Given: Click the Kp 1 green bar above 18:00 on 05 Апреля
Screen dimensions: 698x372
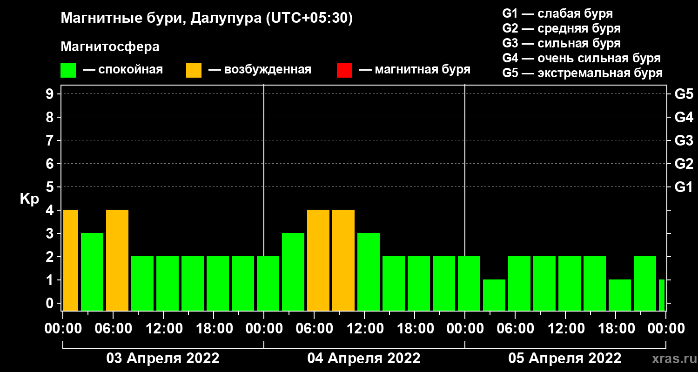Looking at the screenshot, I should [x=620, y=295].
